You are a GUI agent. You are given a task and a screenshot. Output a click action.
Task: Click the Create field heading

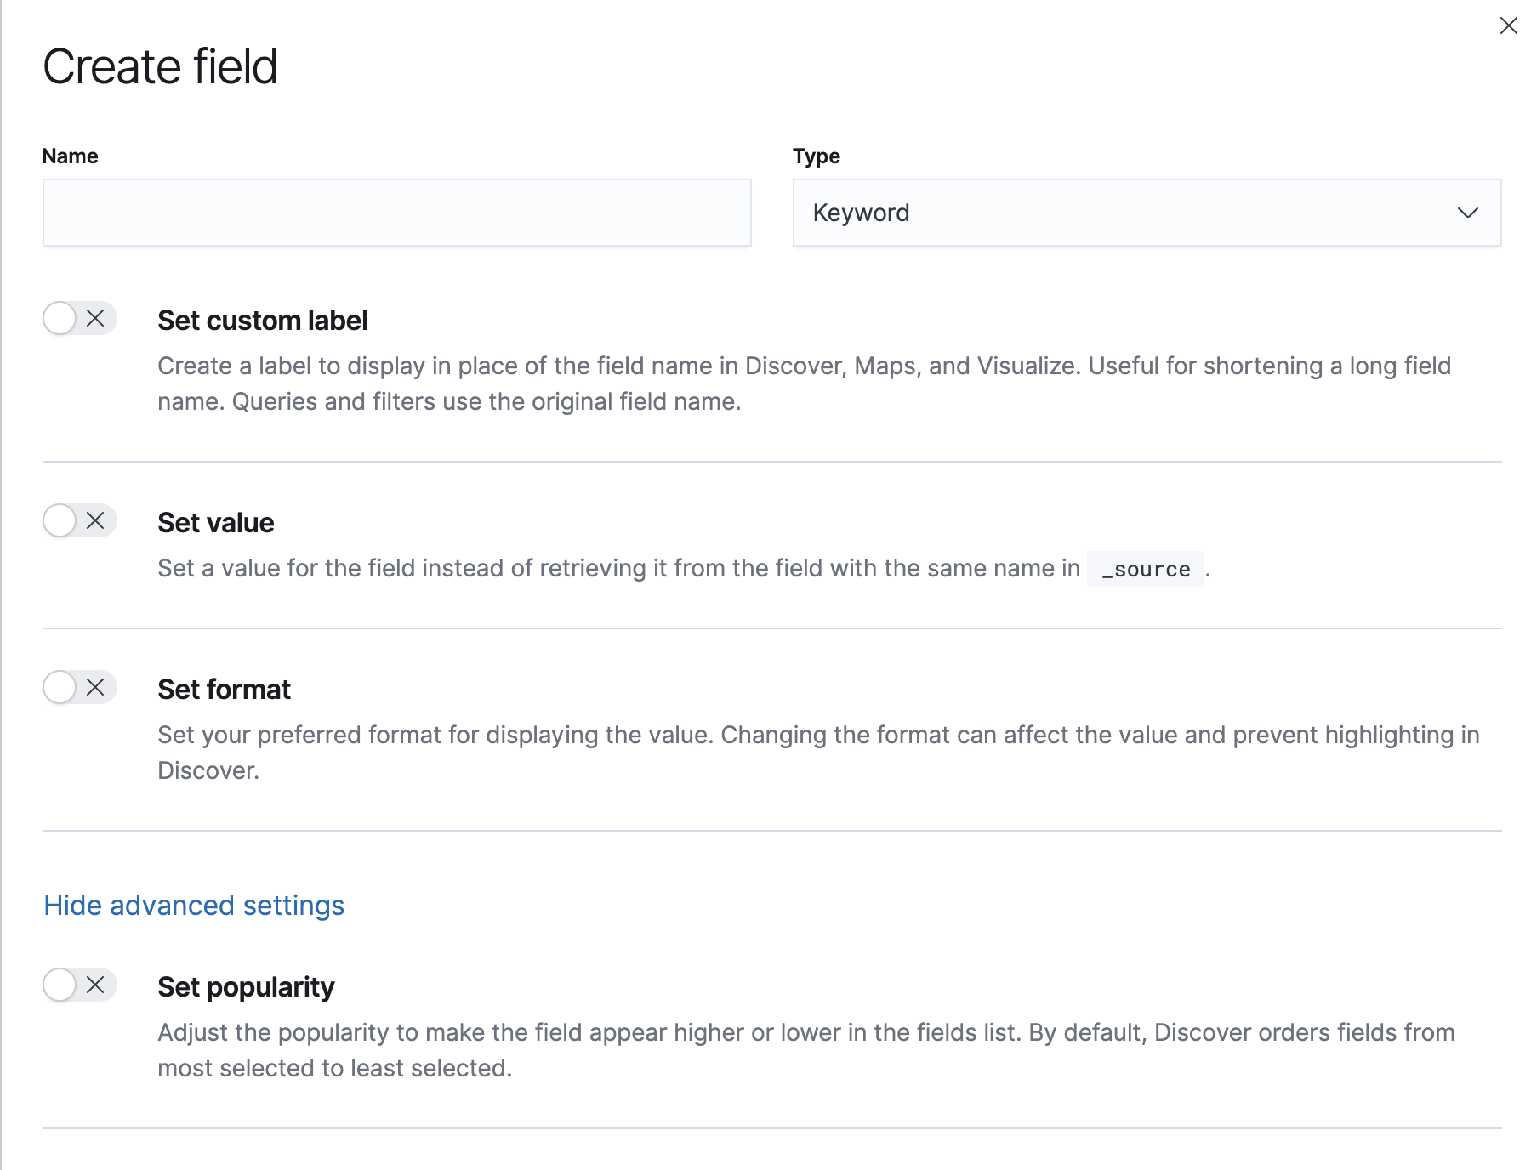161,67
